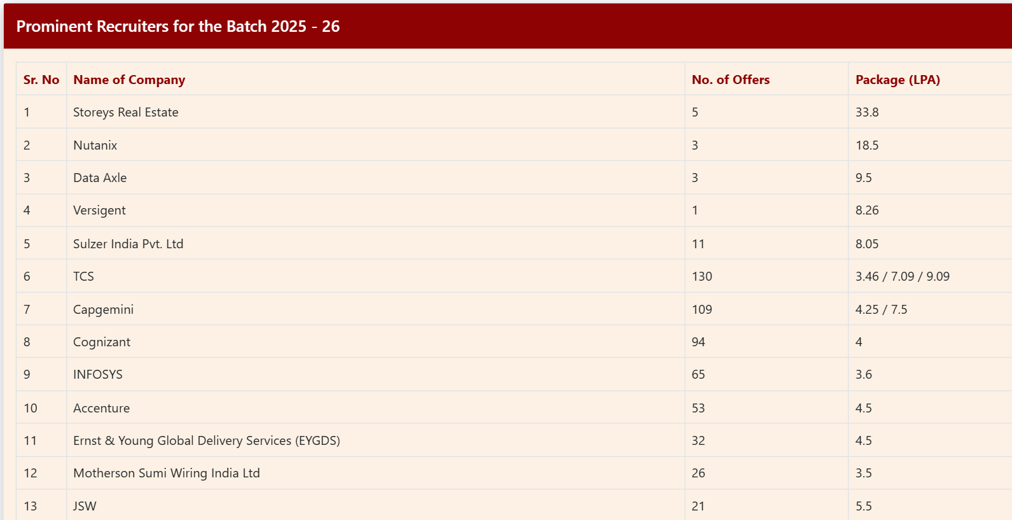Click the offers count '3' in Nutanix row
Image resolution: width=1012 pixels, height=520 pixels.
pyautogui.click(x=695, y=145)
